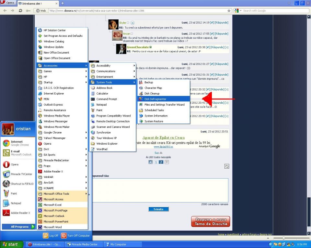Open the Aparat de Epilat cu Ceara ad link

(x=163, y=138)
